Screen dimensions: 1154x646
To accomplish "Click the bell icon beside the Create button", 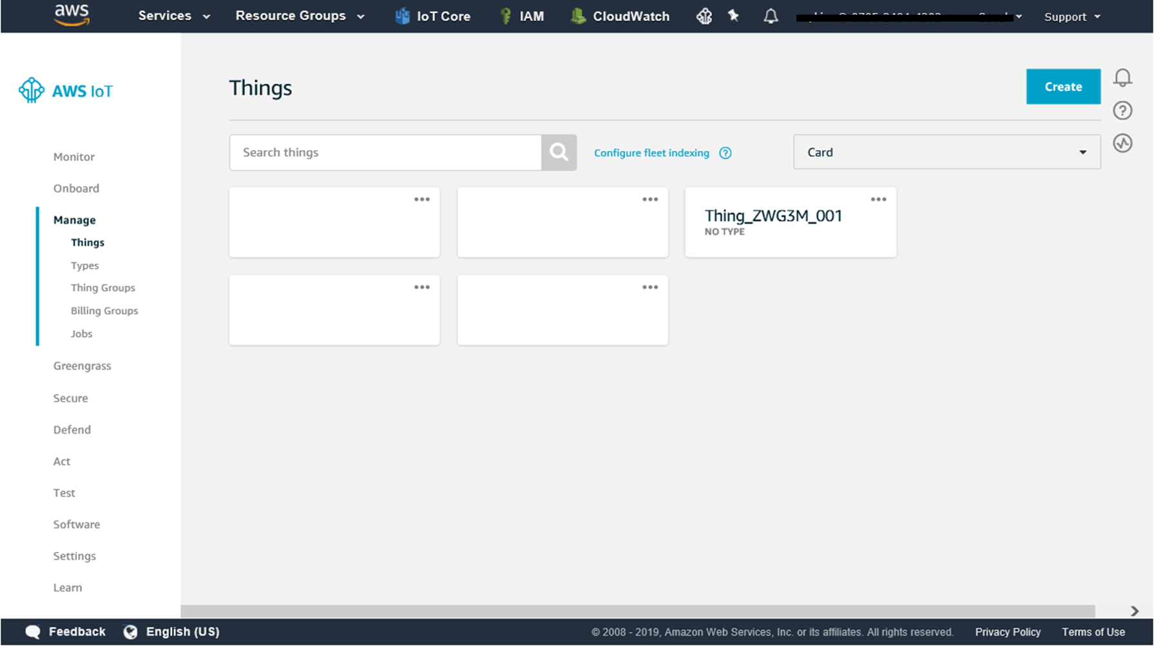I will point(1123,77).
